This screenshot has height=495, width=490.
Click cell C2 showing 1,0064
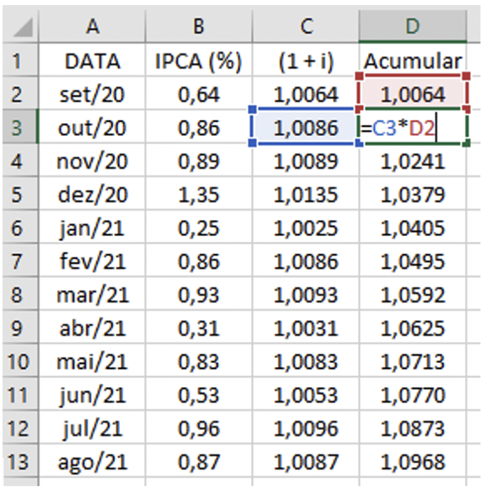306,93
